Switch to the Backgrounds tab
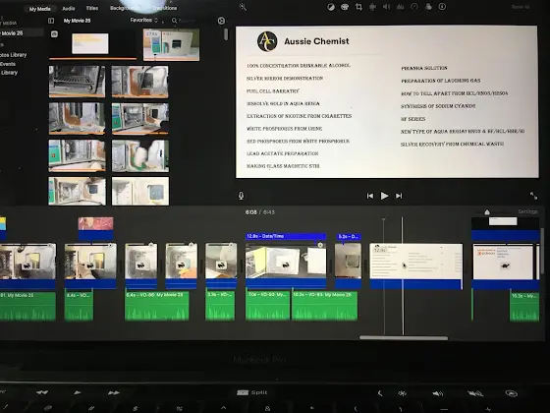Viewport: 550px width, 413px height. [x=123, y=8]
